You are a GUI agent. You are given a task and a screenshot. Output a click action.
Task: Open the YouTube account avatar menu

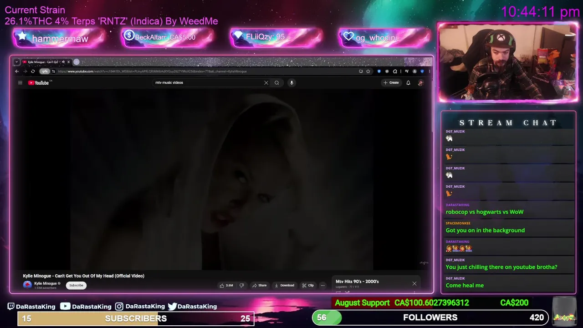(x=420, y=82)
